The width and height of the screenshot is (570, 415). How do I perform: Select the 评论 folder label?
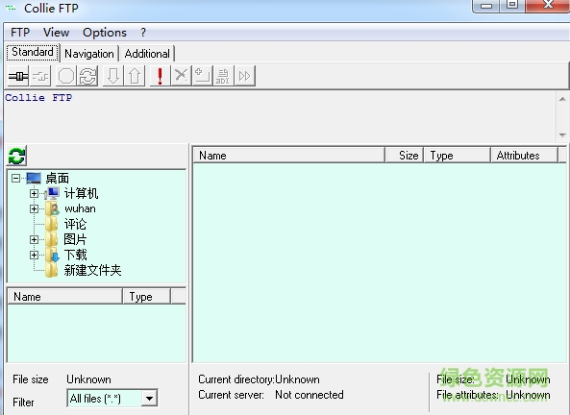[75, 224]
